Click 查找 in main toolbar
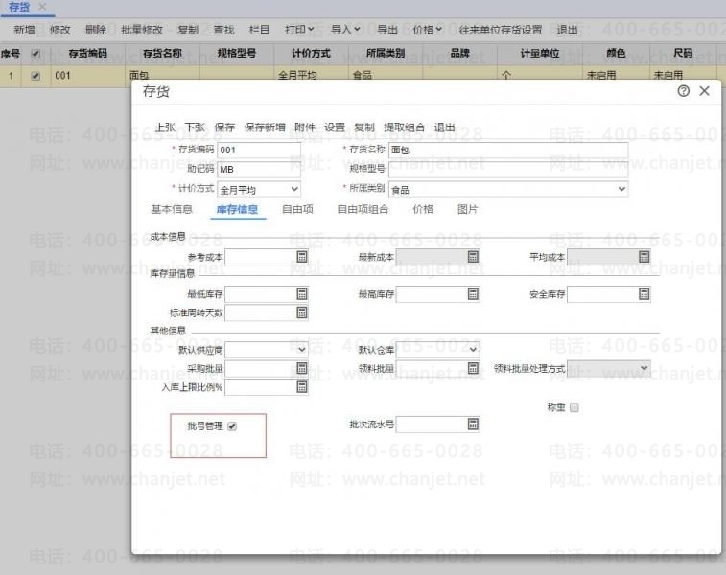The image size is (726, 575). pos(223,30)
